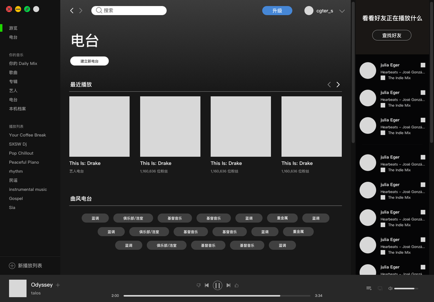Open the Gospel playlist
The image size is (434, 302).
[16, 198]
